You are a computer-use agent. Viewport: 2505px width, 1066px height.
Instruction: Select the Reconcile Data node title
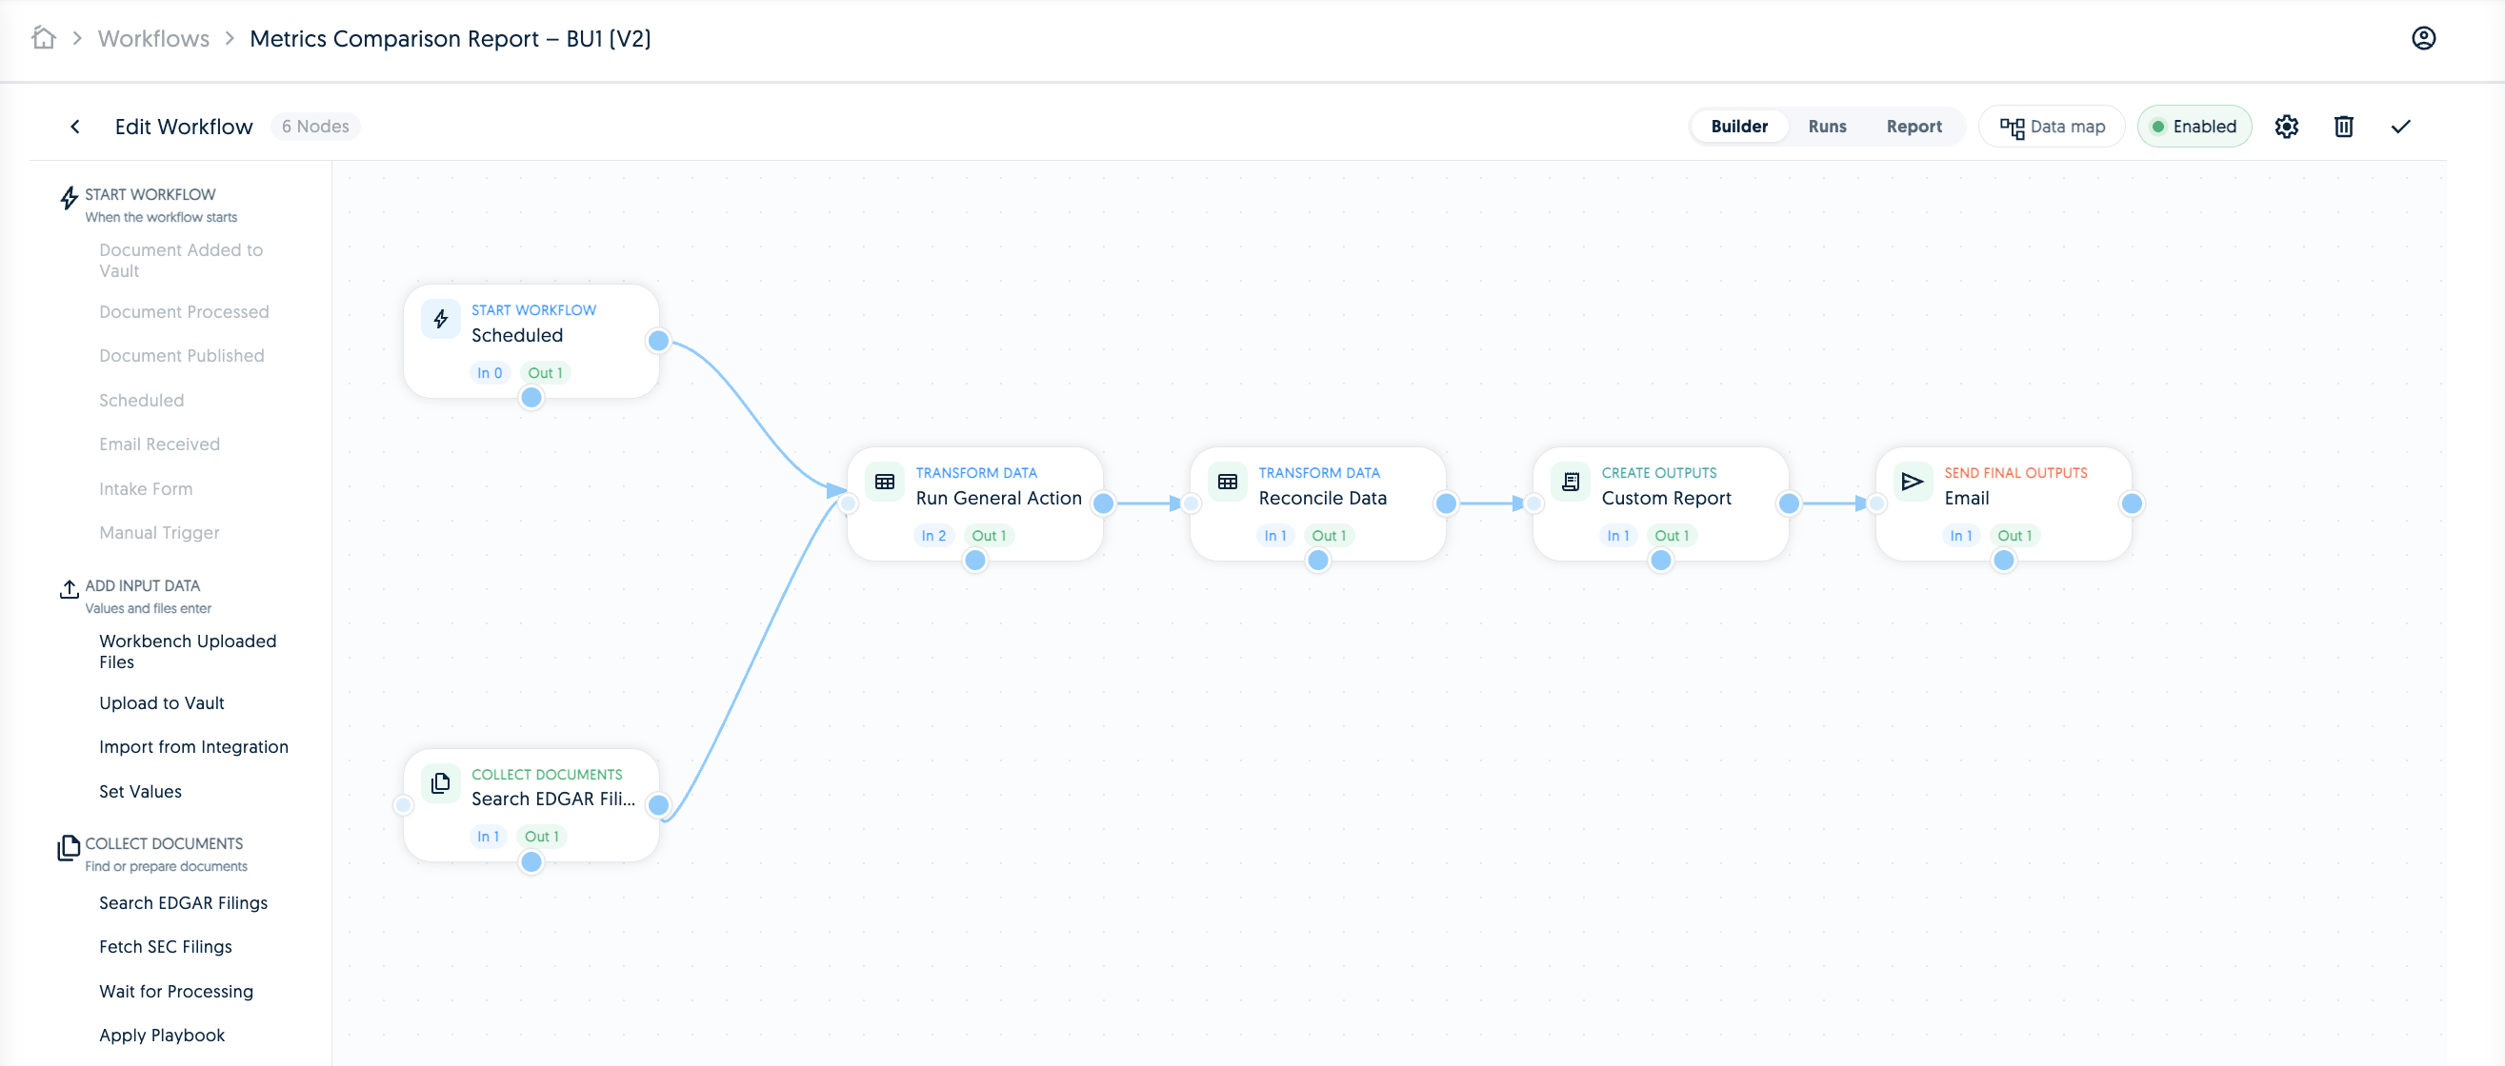(1323, 498)
